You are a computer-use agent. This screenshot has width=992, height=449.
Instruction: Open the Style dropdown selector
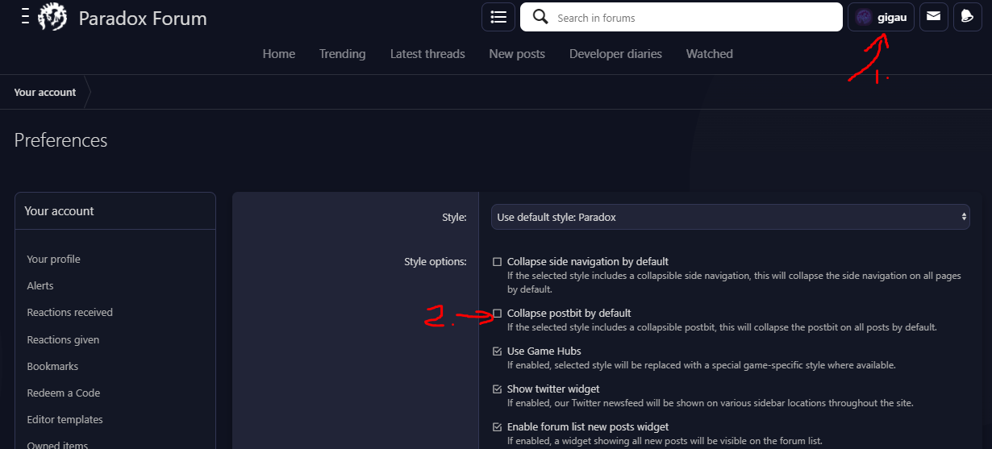(730, 217)
